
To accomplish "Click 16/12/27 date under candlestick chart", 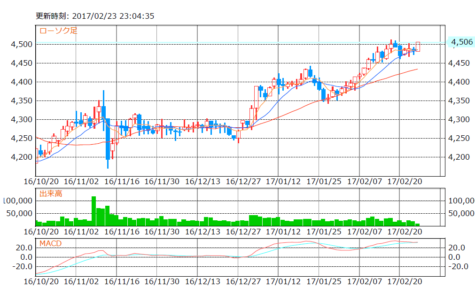I will [243, 182].
